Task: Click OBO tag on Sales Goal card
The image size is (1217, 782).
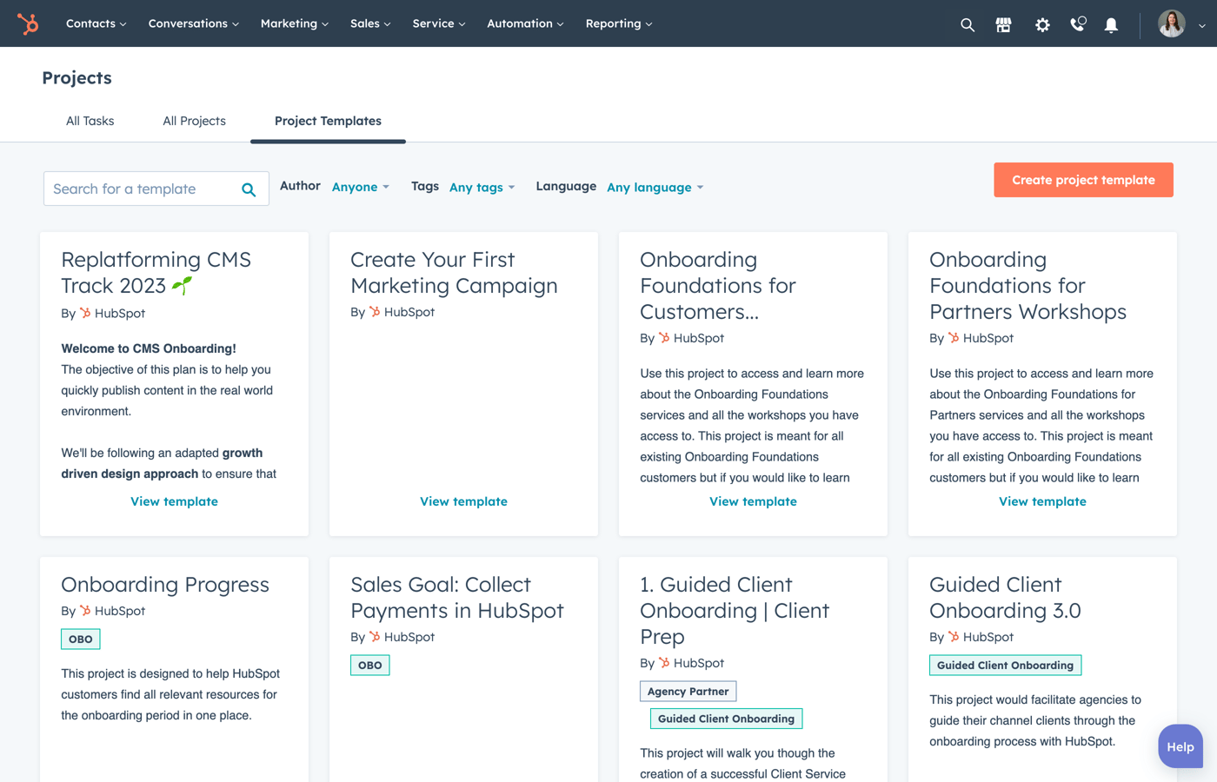Action: coord(370,665)
